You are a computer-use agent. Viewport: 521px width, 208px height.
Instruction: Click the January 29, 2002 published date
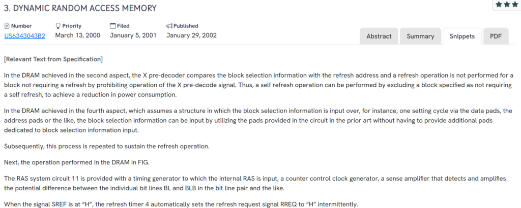[x=191, y=36]
